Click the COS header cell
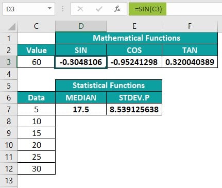 [134, 50]
